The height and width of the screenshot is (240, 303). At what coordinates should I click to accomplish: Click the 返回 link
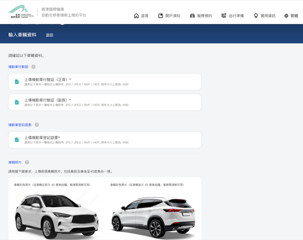pyautogui.click(x=49, y=35)
